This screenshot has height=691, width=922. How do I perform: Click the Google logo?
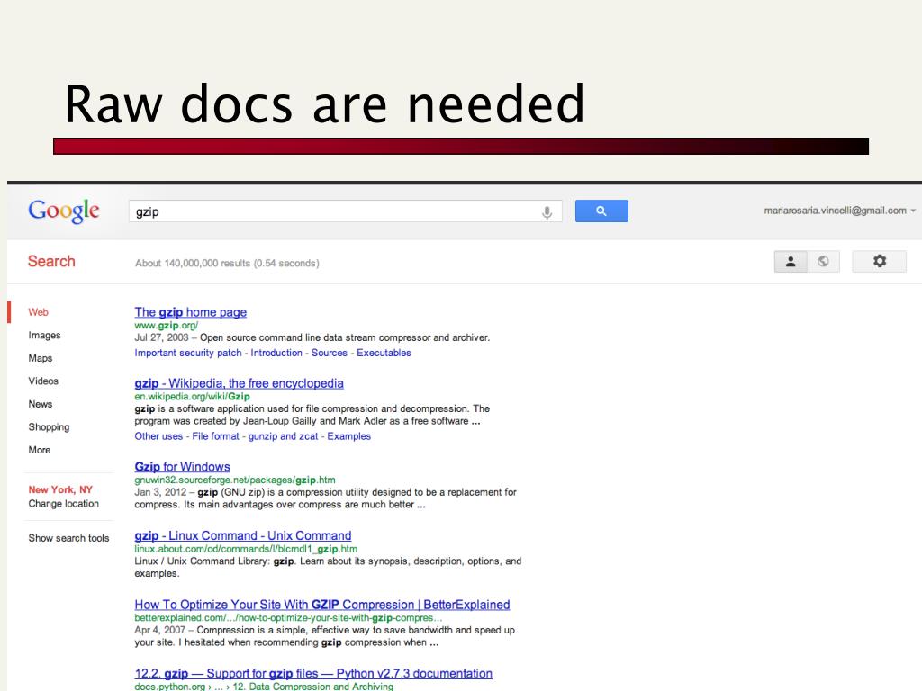[x=64, y=211]
